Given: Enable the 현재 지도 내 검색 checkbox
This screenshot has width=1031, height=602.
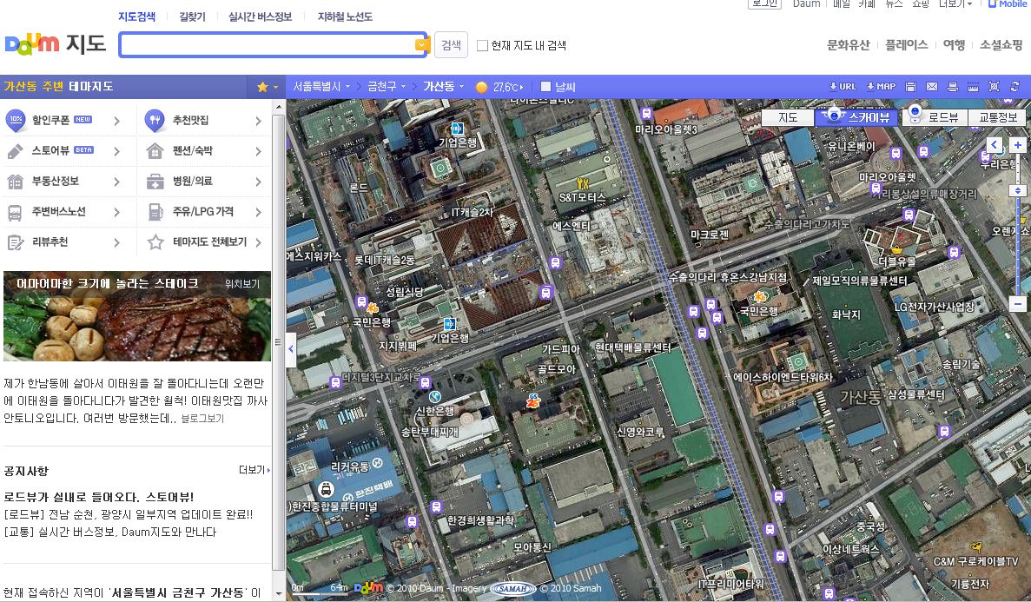Looking at the screenshot, I should pos(482,46).
